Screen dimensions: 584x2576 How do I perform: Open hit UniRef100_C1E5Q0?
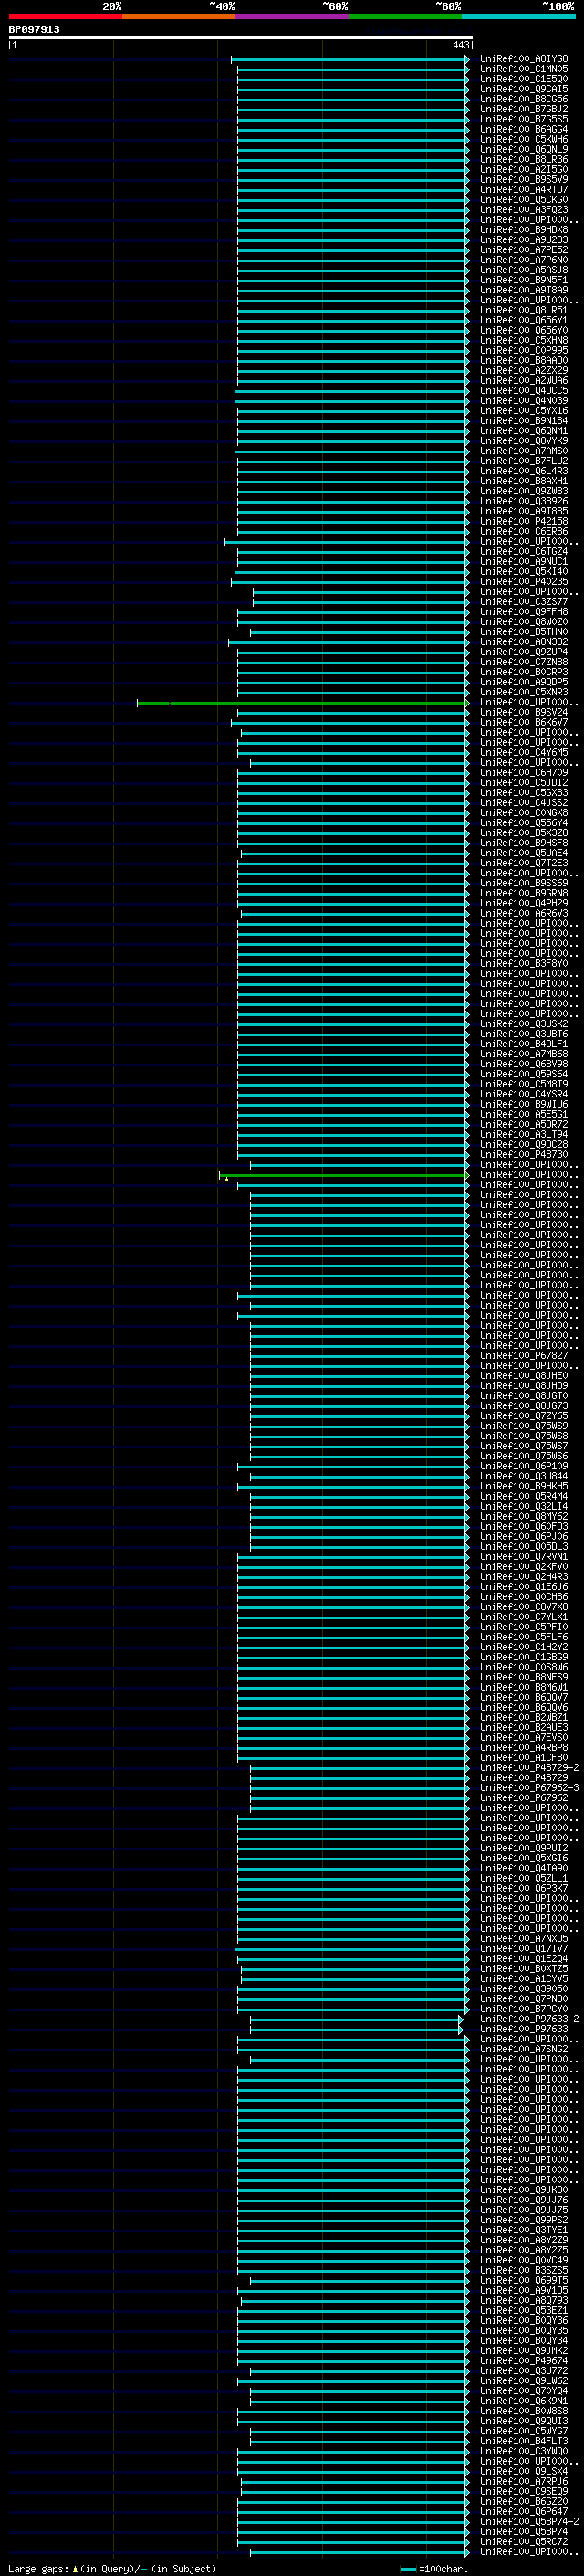(x=524, y=79)
